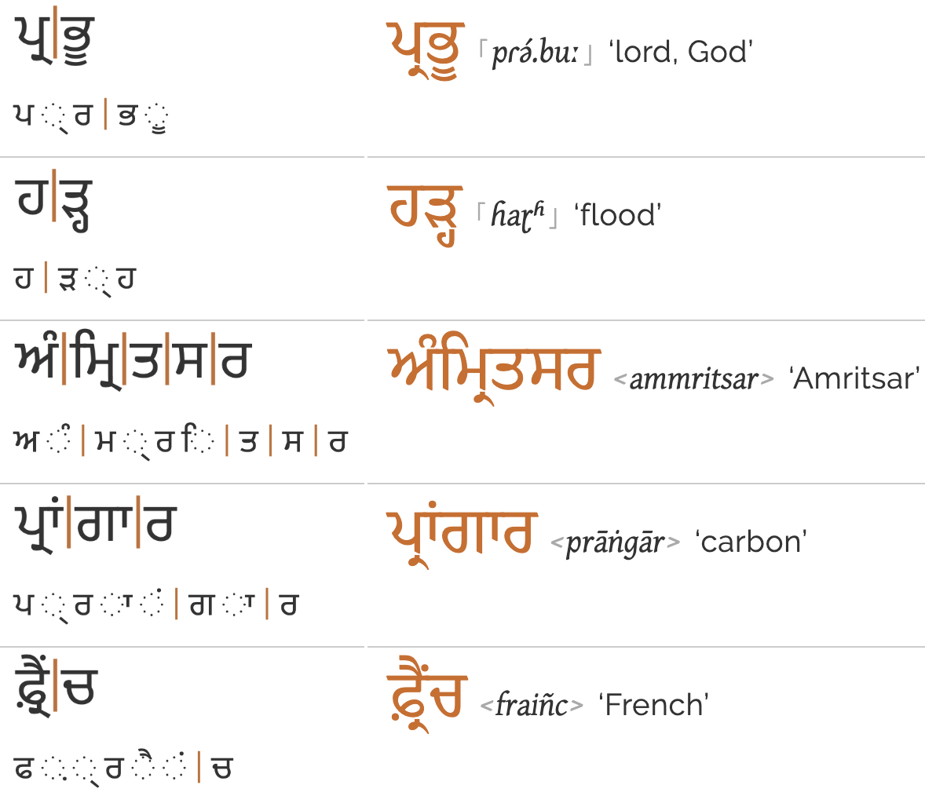Screen dimensions: 925x807
Task: Select the IPA transcription prə́.buː
Action: click(536, 53)
